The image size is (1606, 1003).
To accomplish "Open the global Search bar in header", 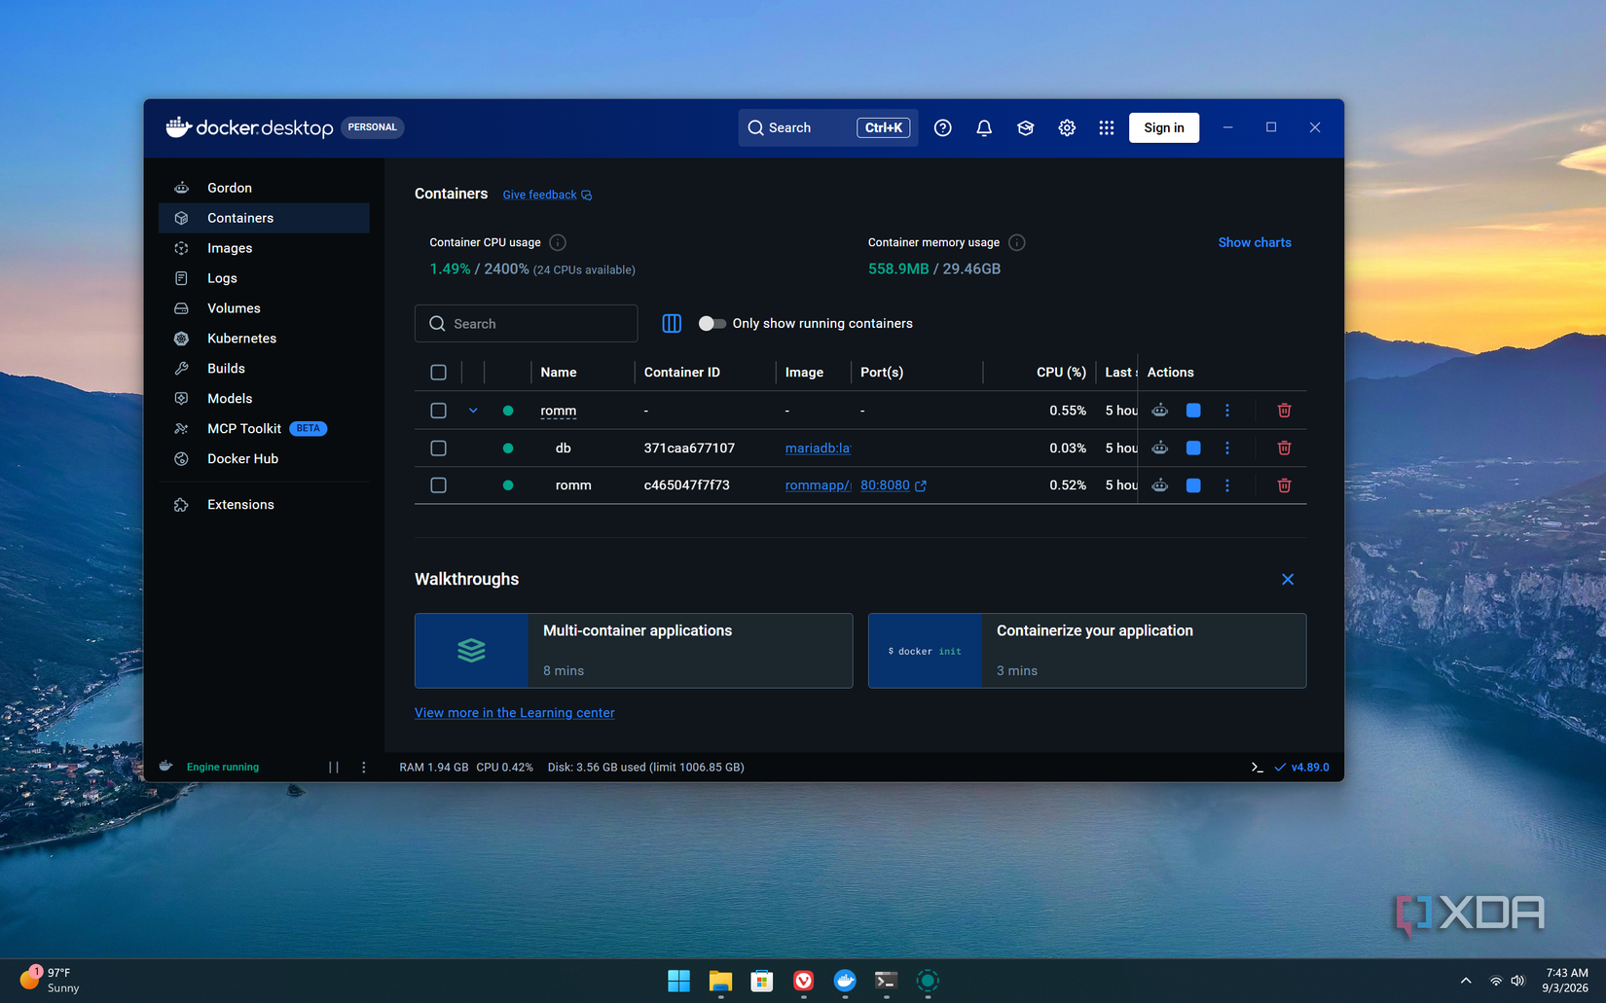I will point(827,127).
